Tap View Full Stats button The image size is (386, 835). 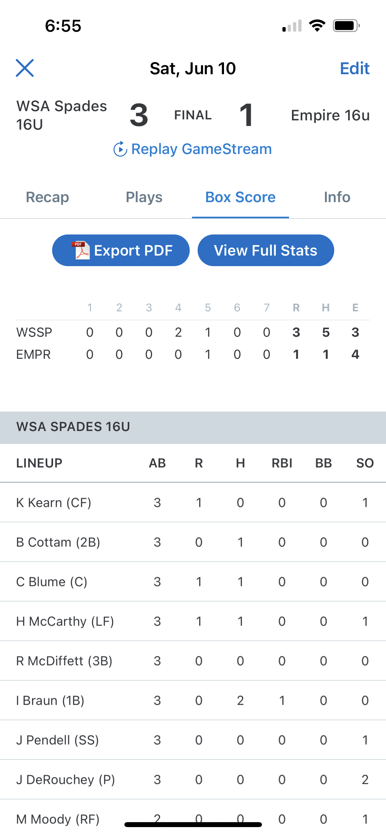pos(266,250)
